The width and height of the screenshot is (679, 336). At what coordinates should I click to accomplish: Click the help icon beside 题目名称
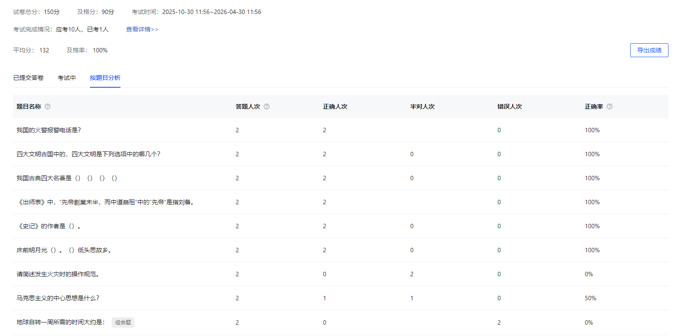[48, 106]
